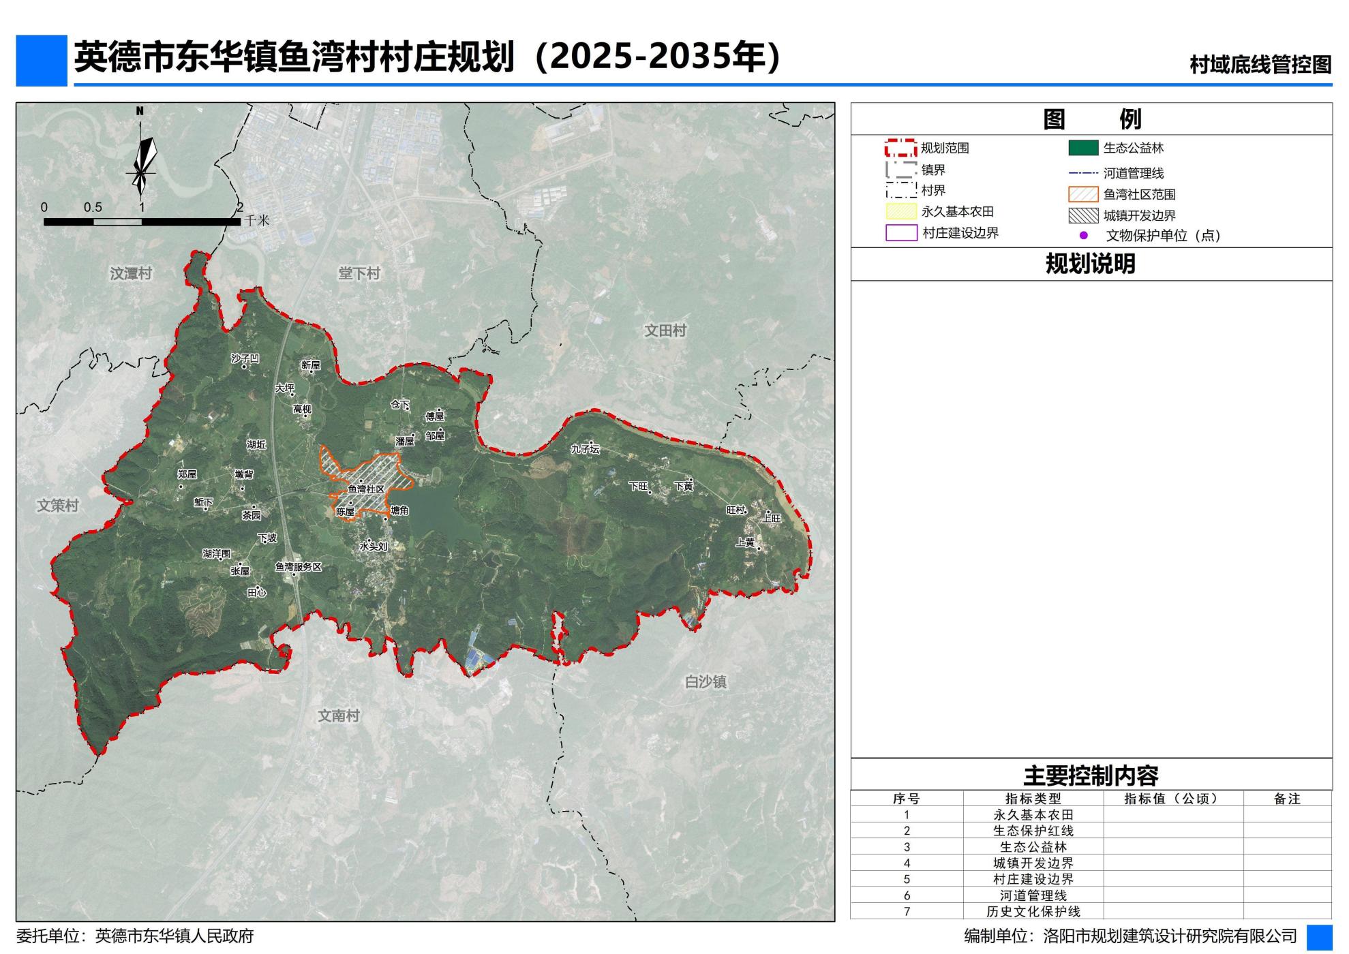Click the green 生态公益林 color swatch
The height and width of the screenshot is (954, 1349).
click(x=1082, y=148)
